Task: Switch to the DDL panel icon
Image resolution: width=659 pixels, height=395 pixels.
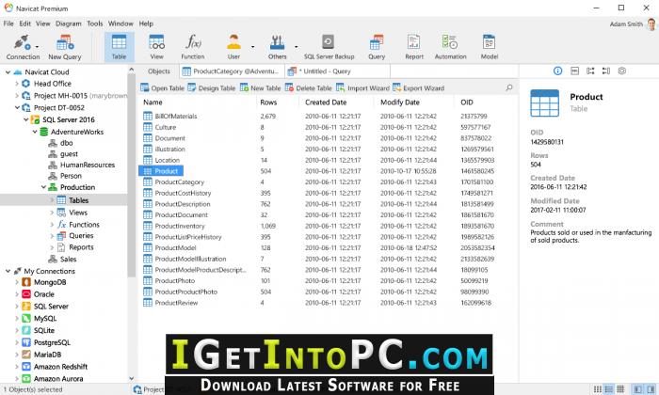Action: (x=572, y=71)
